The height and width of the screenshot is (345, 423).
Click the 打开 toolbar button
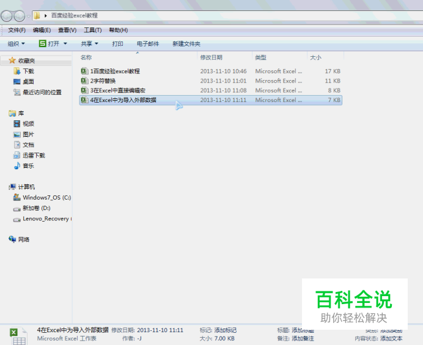pyautogui.click(x=49, y=43)
